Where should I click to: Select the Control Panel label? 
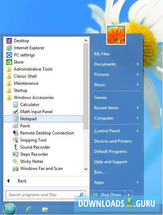(107, 131)
